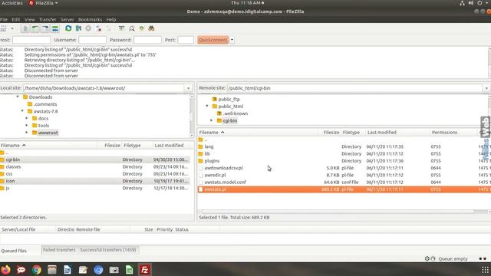The width and height of the screenshot is (491, 276).
Task: Expand the cgi-bin remote tree node
Action: (212, 120)
